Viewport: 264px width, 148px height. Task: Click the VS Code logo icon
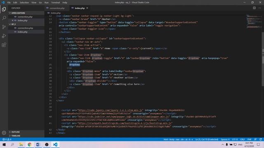coord(3,2)
